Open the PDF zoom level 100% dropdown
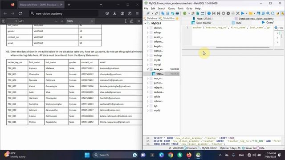 (80, 21)
